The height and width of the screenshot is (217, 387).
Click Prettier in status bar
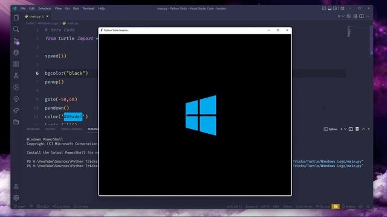(x=348, y=206)
